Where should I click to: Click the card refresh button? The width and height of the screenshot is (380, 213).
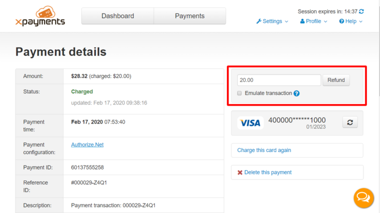tap(350, 122)
